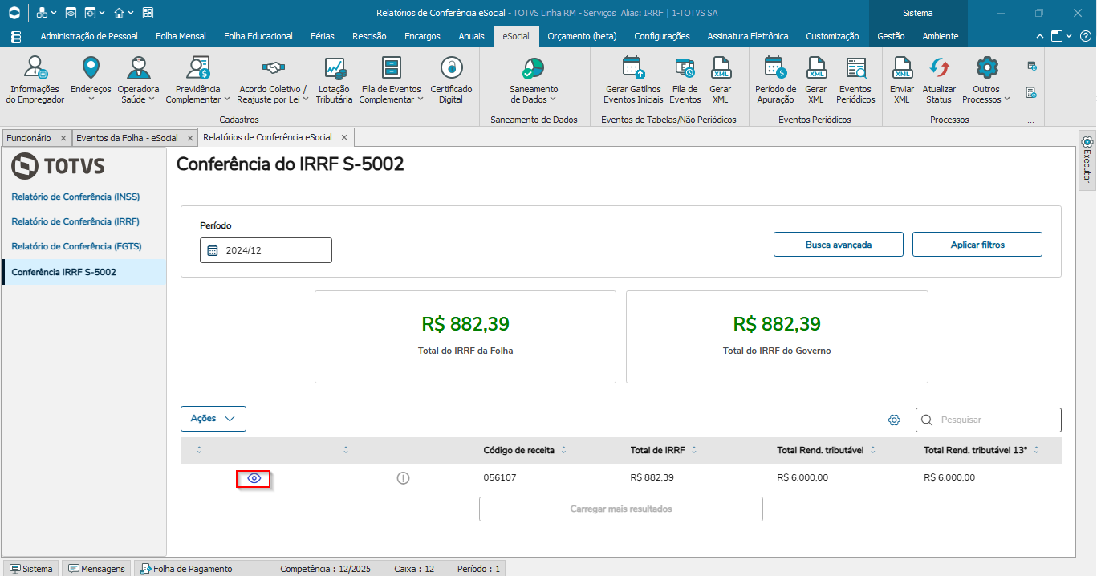Open Fila de Eventos in Eventos de Tabelas
This screenshot has height=576, width=1097.
tap(685, 80)
